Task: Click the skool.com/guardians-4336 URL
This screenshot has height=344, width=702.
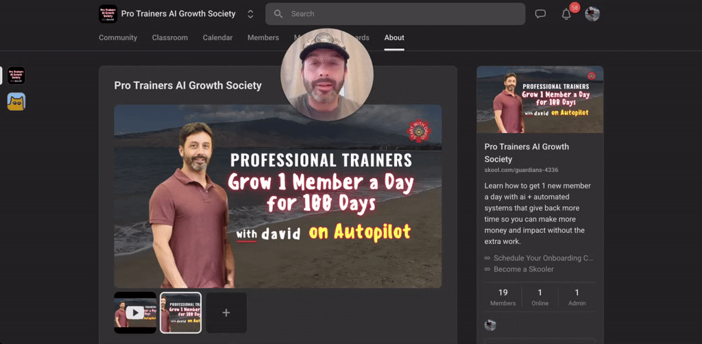Action: pyautogui.click(x=521, y=170)
